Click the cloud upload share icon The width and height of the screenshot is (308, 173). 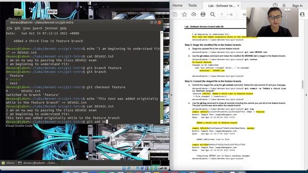(x=193, y=14)
